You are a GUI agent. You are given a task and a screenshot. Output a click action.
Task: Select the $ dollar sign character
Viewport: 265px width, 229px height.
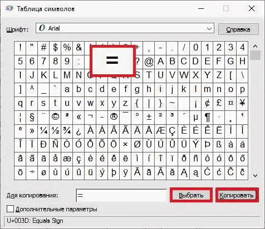click(55, 48)
